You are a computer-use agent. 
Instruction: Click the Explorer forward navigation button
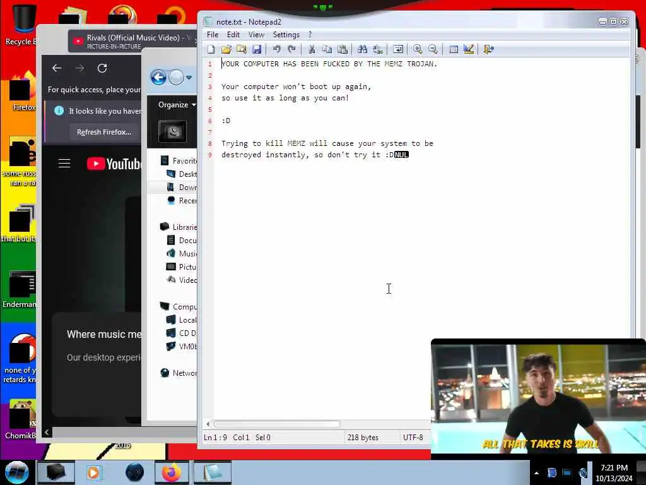pyautogui.click(x=177, y=77)
